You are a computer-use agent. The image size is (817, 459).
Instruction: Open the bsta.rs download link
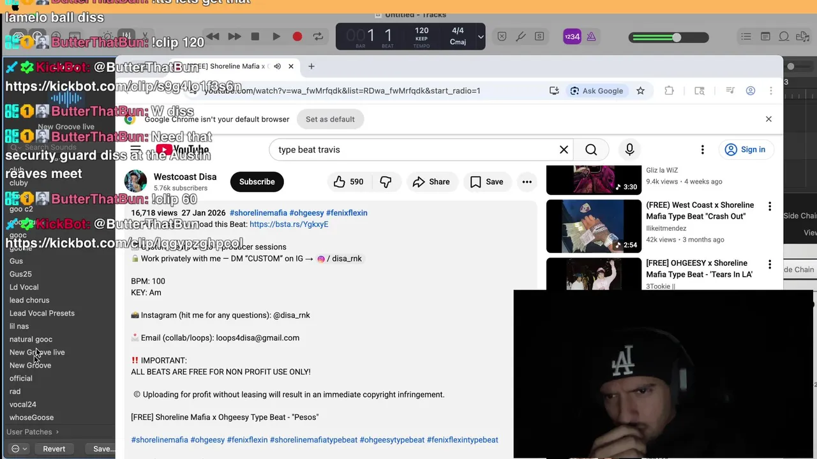289,224
